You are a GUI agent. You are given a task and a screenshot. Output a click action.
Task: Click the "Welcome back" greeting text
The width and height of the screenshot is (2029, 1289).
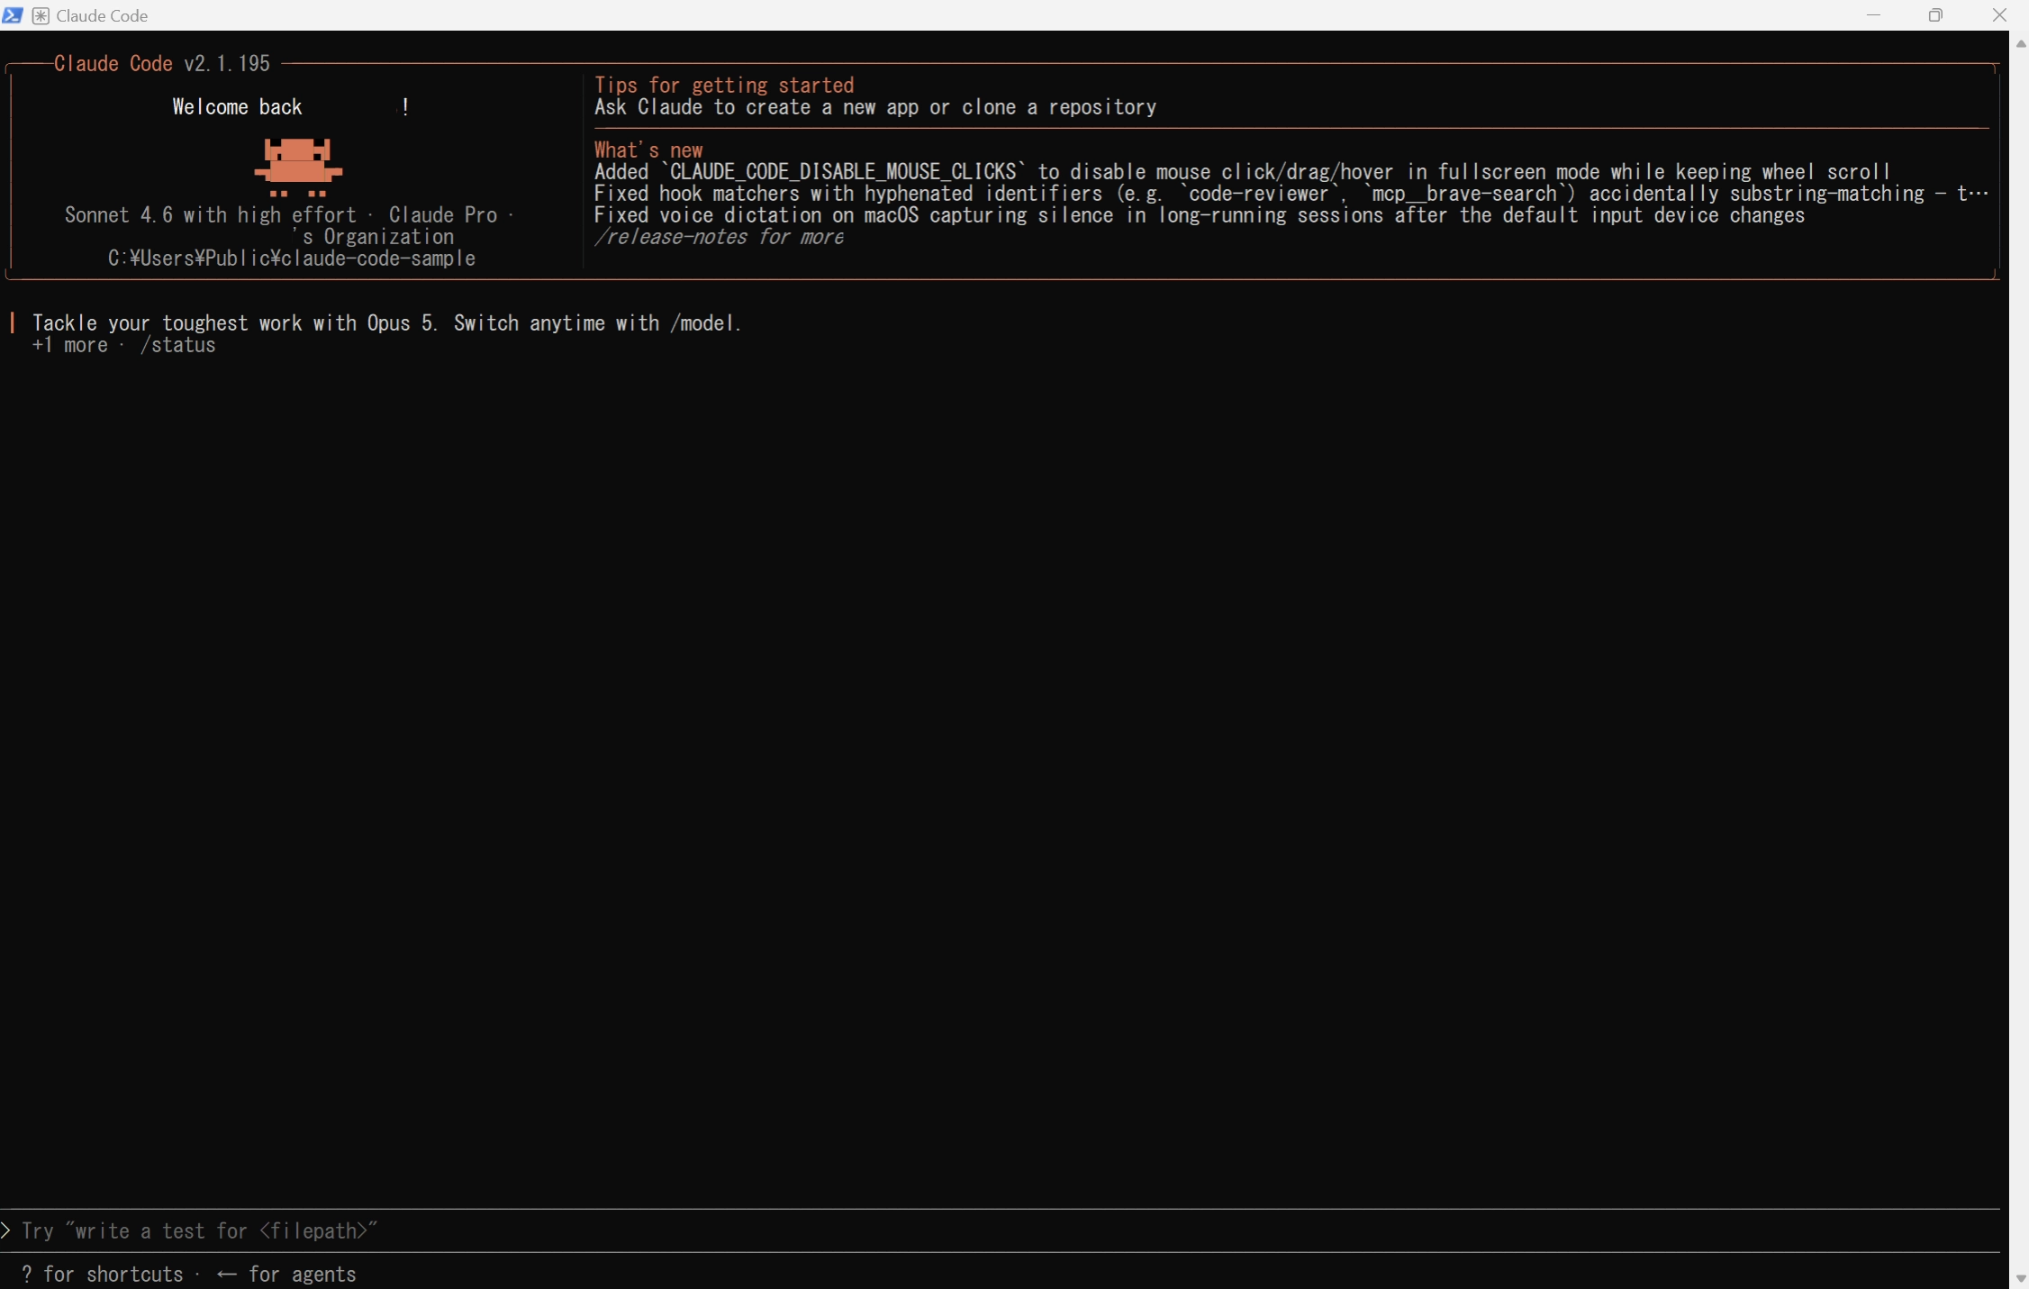[238, 107]
